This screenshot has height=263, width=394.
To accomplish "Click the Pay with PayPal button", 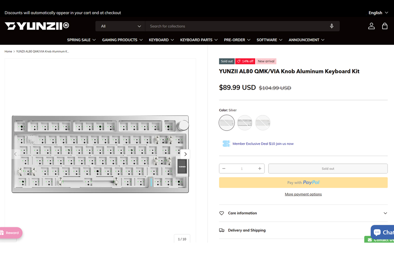I will click(x=303, y=182).
